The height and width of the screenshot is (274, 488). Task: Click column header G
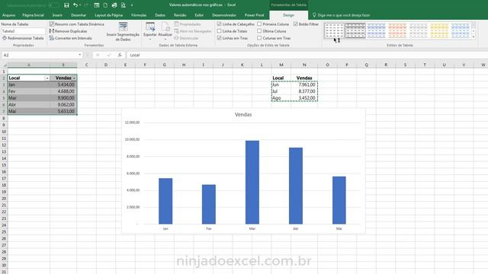[x=165, y=65]
